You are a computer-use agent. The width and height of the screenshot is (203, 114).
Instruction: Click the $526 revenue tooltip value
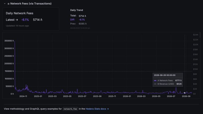179,84
